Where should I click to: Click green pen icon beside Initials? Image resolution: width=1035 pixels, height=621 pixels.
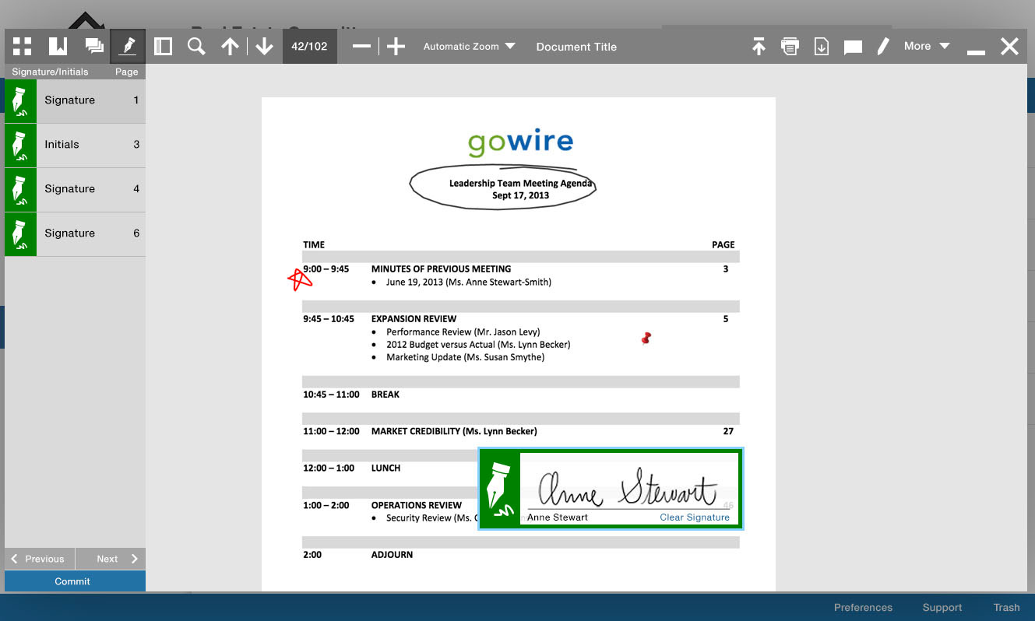tap(20, 145)
